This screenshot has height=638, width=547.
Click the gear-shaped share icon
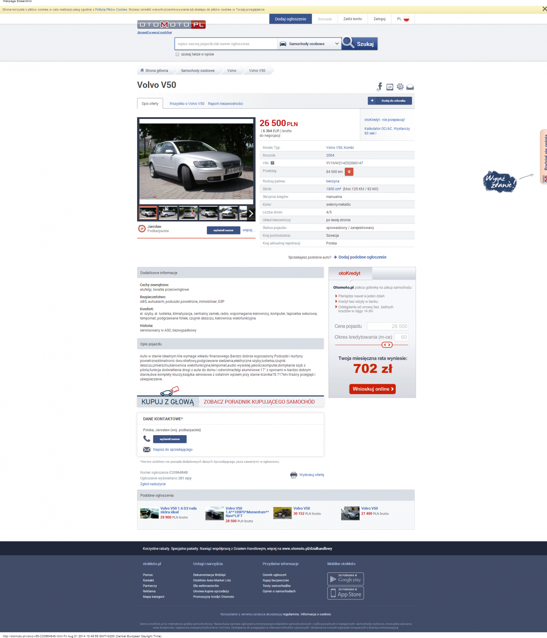coord(400,87)
